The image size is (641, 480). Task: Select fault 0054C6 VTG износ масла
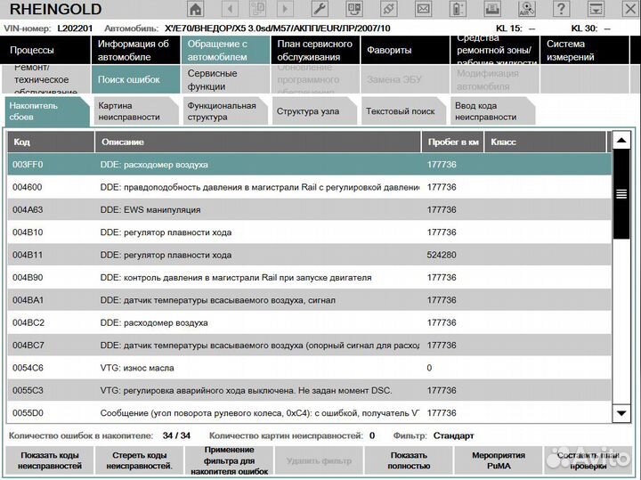click(x=309, y=368)
